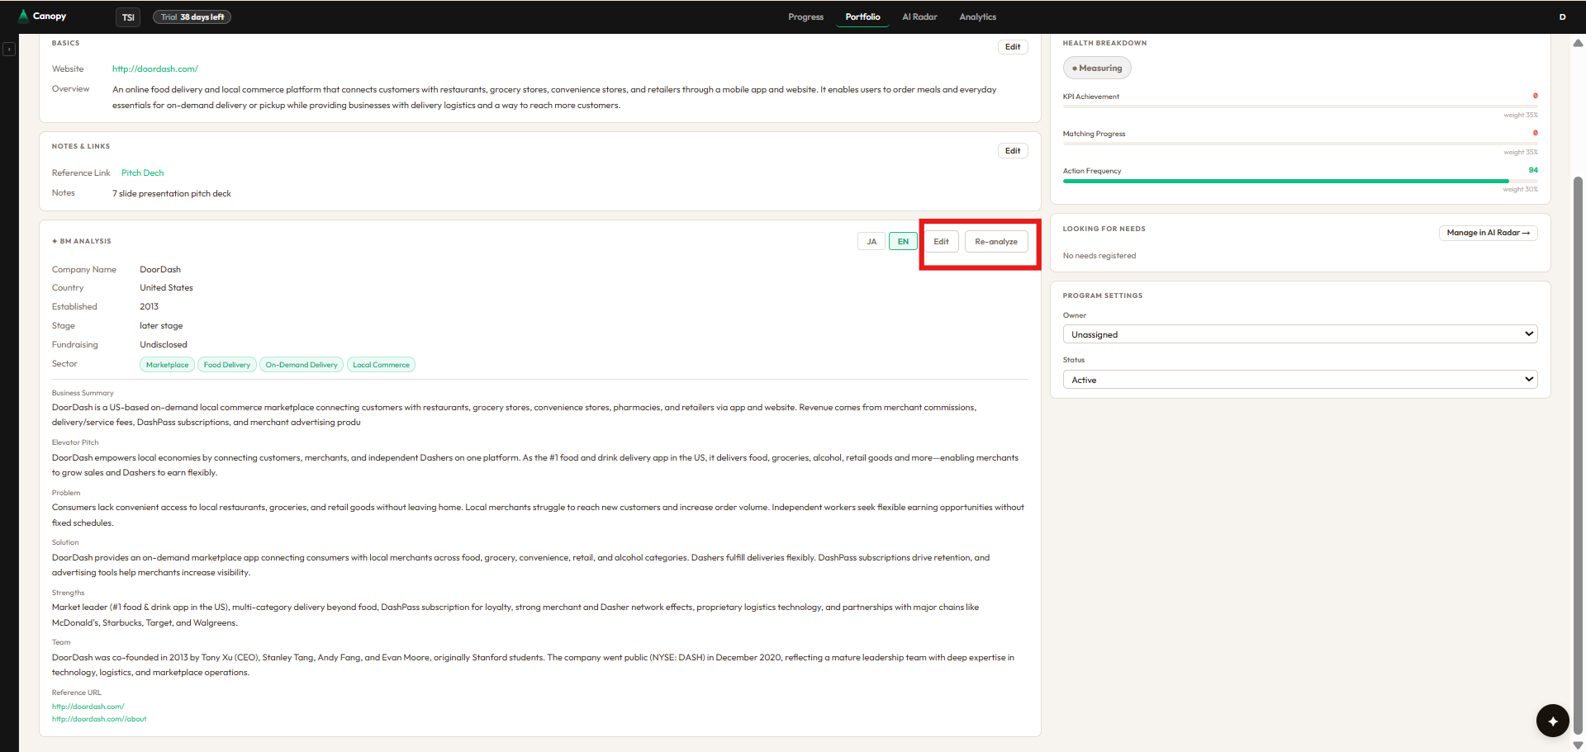1586x752 pixels.
Task: Click the United States country value
Action: coord(166,288)
